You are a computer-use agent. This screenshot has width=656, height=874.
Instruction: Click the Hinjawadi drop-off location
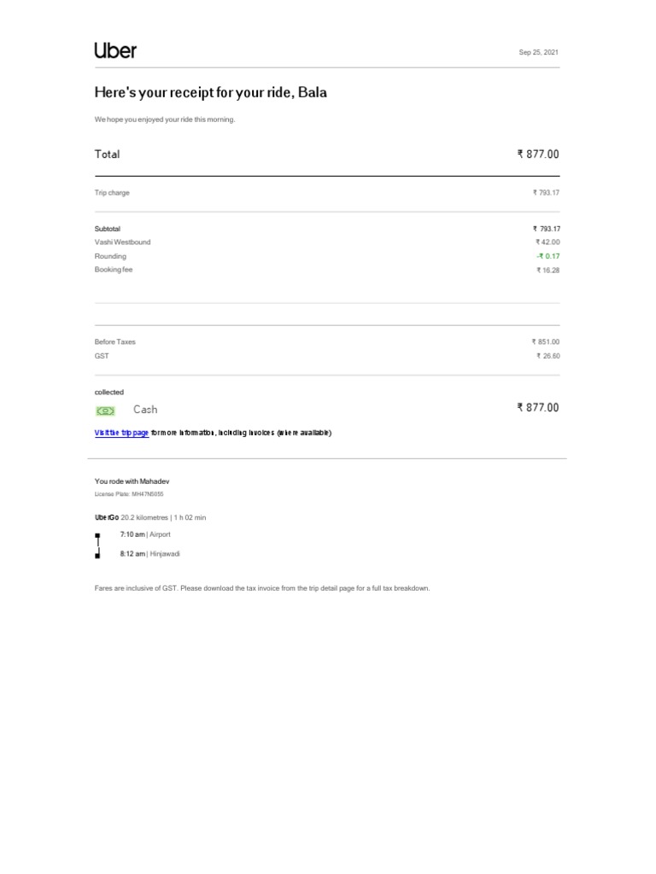[166, 554]
